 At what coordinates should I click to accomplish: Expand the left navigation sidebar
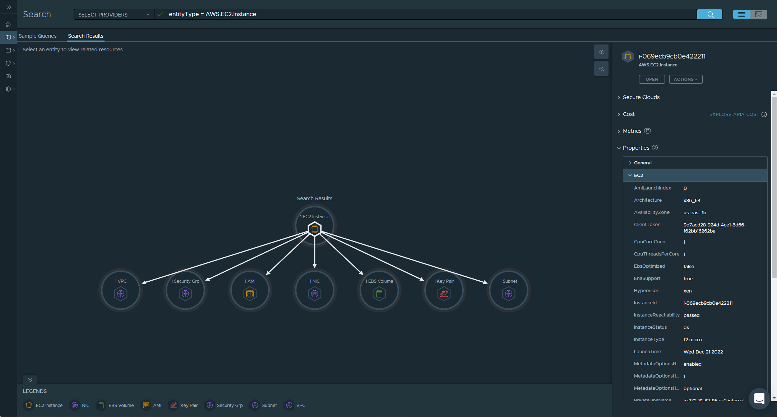point(9,6)
